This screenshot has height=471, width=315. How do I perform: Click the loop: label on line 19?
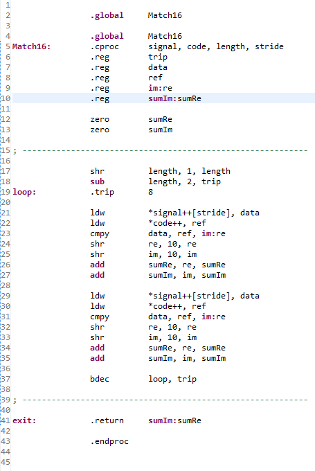[24, 192]
